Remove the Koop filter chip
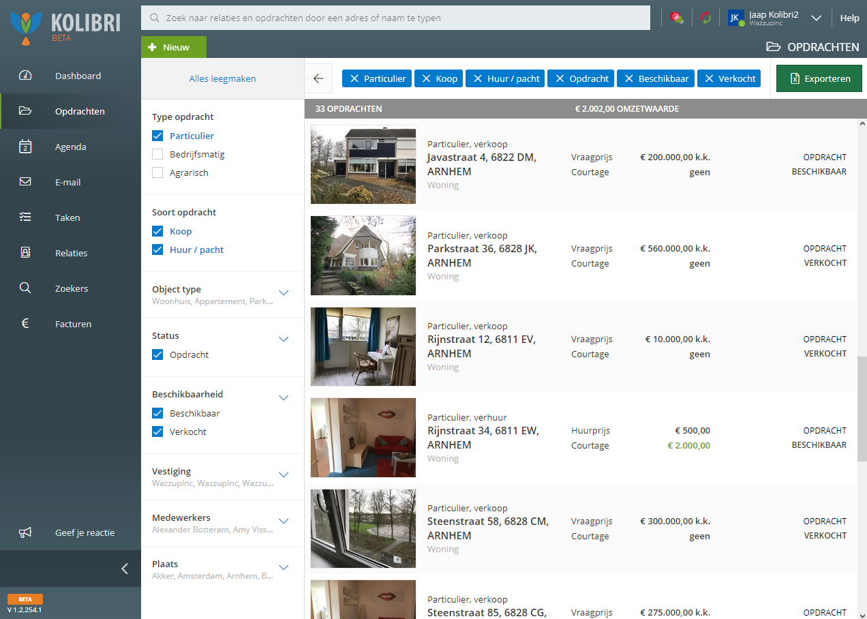Screen dimensions: 867x619 coord(427,78)
